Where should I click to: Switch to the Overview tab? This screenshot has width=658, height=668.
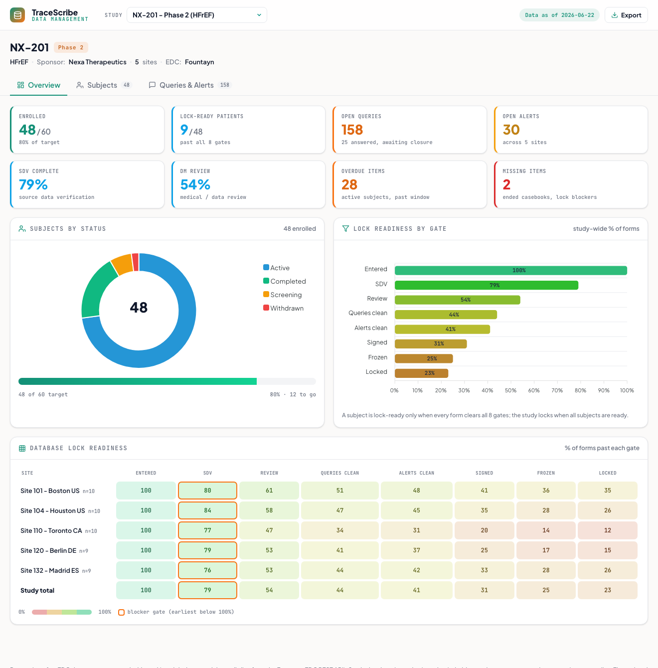coord(39,85)
